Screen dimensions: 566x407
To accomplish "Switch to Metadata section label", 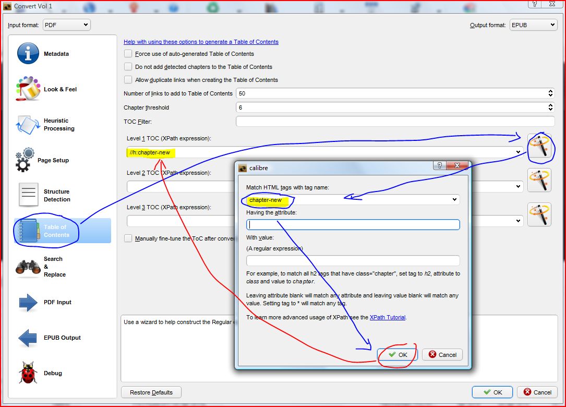I will click(56, 54).
